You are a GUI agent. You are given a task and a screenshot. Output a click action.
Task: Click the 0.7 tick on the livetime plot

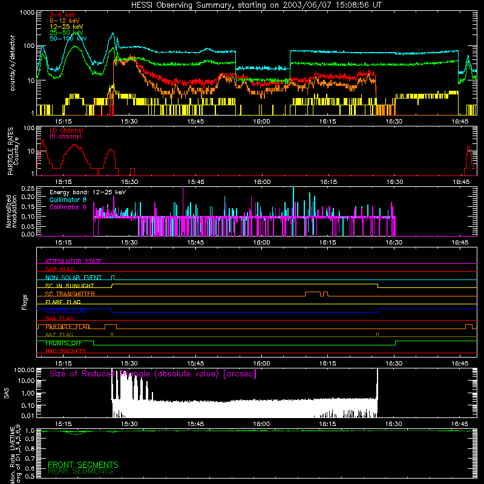30,459
